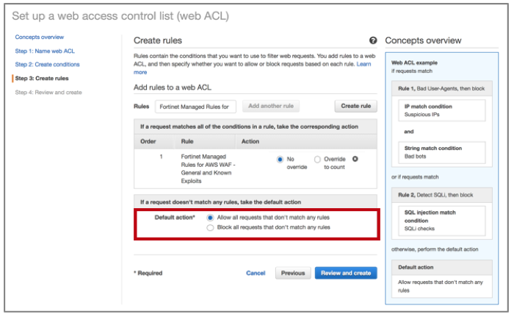Cancel the web ACL setup

[256, 273]
